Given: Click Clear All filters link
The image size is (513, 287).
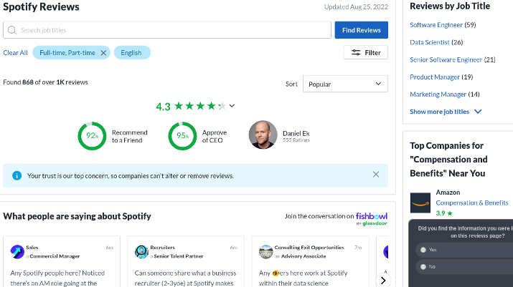Looking at the screenshot, I should click(x=15, y=53).
